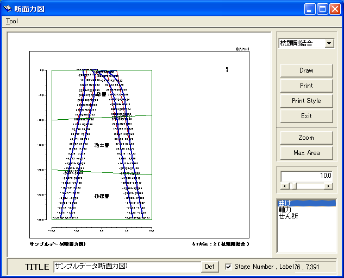Click the 砂礫層 label in diagram
The width and height of the screenshot is (344, 278).
point(102,196)
